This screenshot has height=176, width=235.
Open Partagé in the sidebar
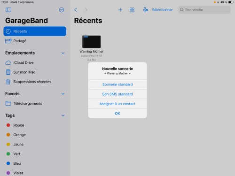pyautogui.click(x=35, y=41)
